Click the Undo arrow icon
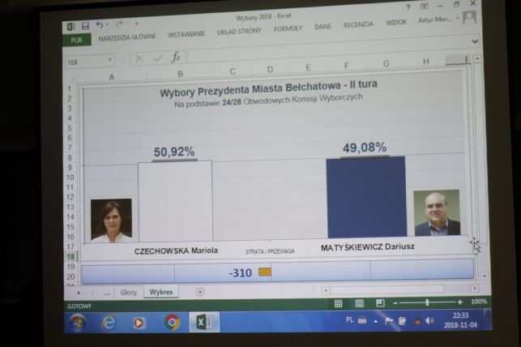521x347 pixels. 100,25
